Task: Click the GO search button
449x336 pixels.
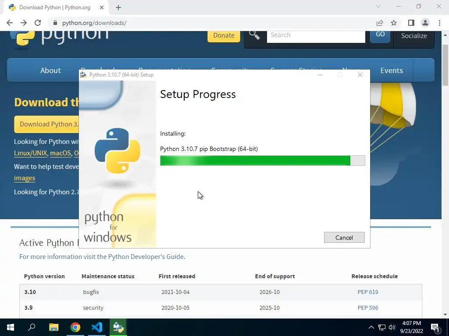Action: click(x=380, y=36)
